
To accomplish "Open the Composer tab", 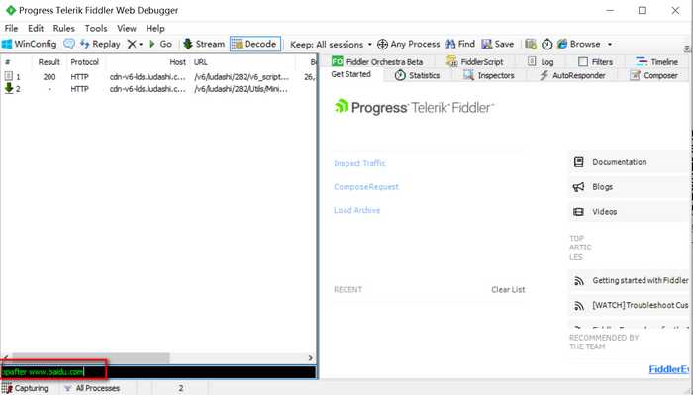I will tap(653, 75).
